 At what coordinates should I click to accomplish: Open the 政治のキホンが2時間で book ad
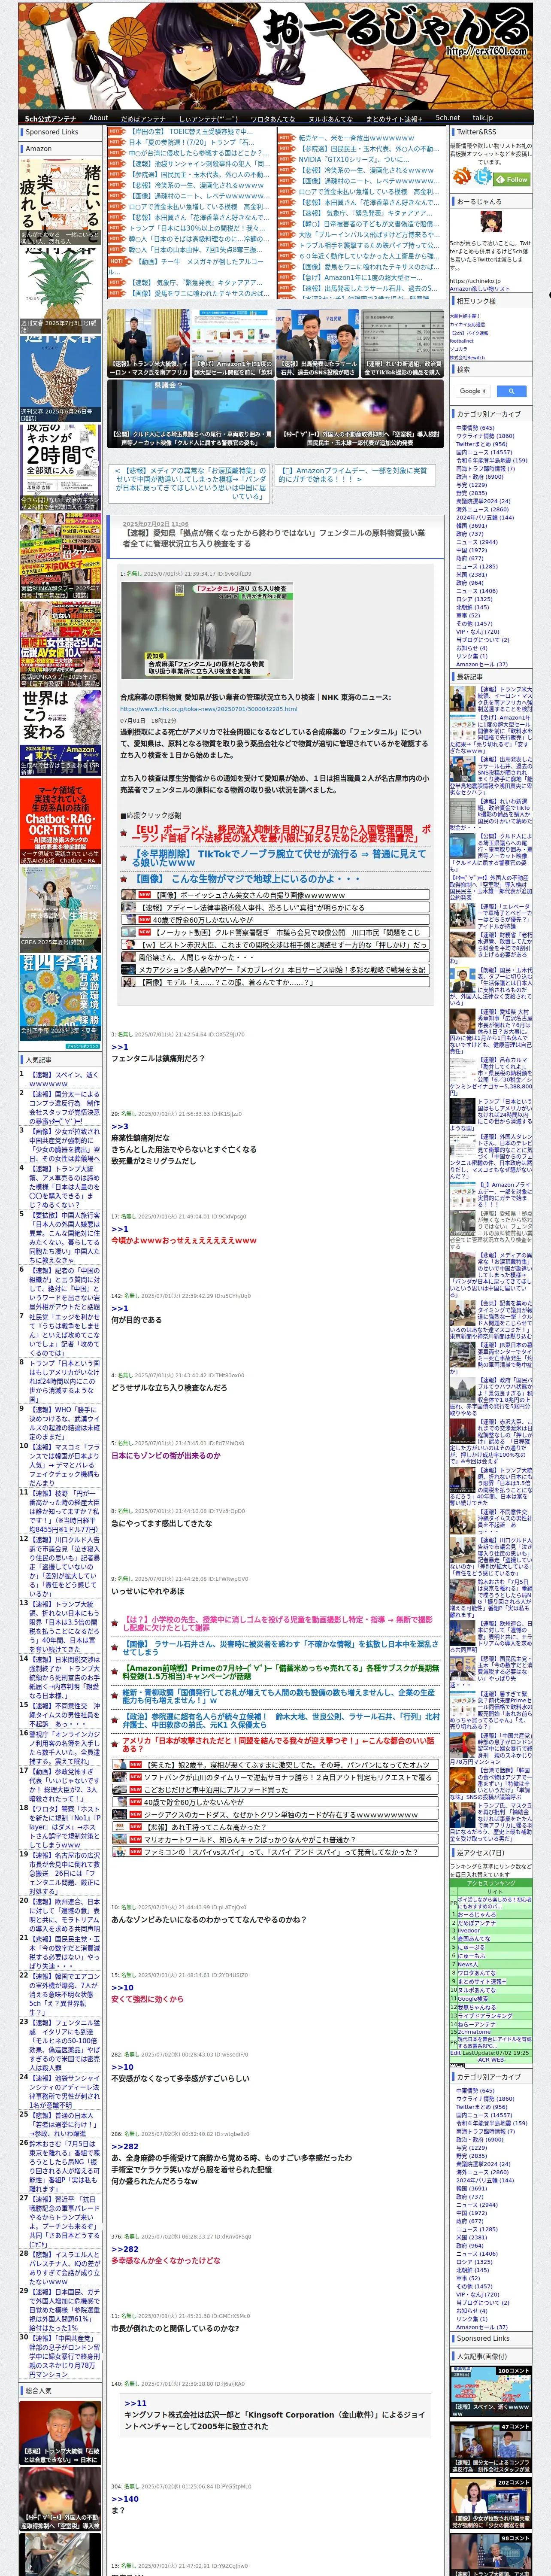tap(60, 468)
